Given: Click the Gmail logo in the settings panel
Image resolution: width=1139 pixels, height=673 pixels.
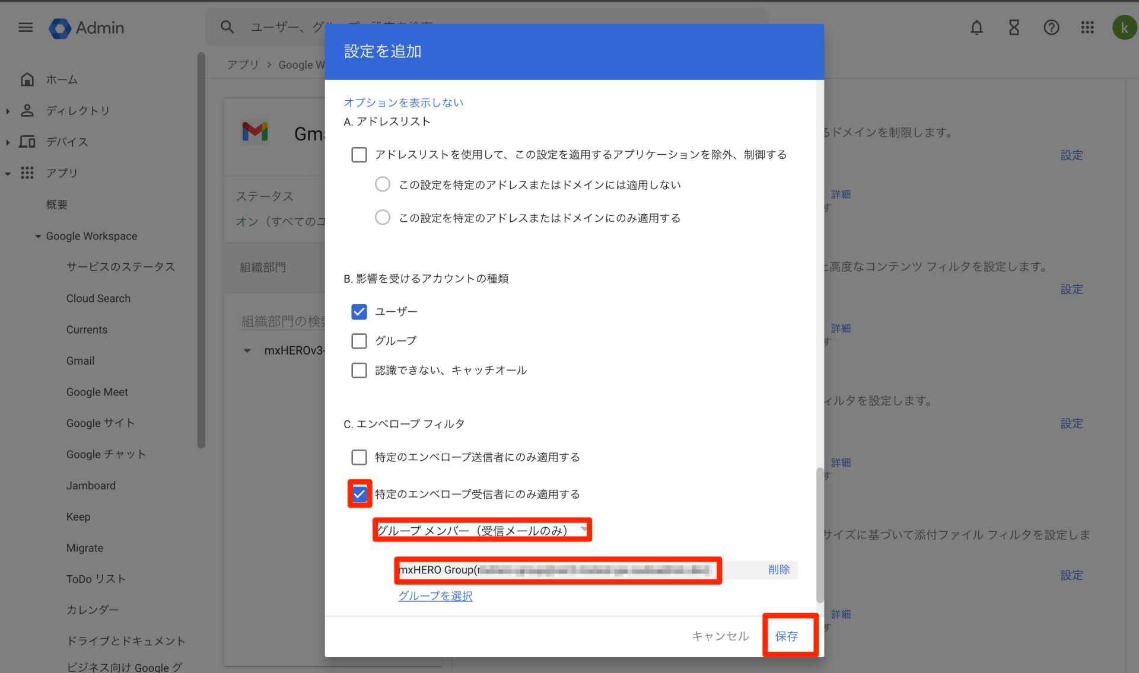Looking at the screenshot, I should click(x=255, y=132).
